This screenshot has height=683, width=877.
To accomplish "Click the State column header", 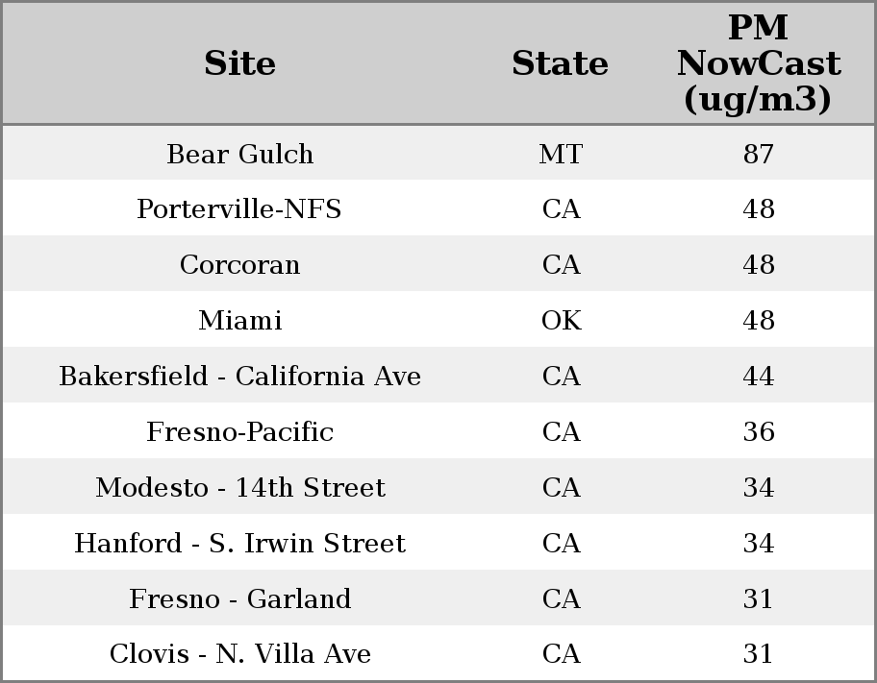I will click(560, 63).
